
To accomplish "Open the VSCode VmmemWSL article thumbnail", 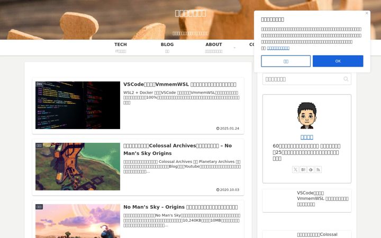I will pyautogui.click(x=78, y=105).
